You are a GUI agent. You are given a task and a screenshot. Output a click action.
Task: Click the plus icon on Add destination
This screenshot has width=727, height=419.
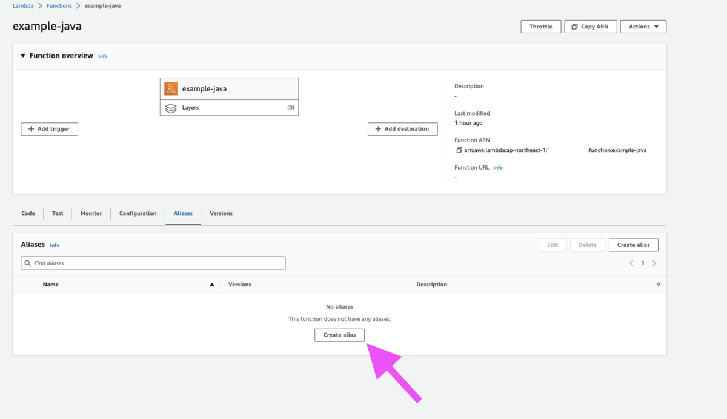click(x=376, y=129)
